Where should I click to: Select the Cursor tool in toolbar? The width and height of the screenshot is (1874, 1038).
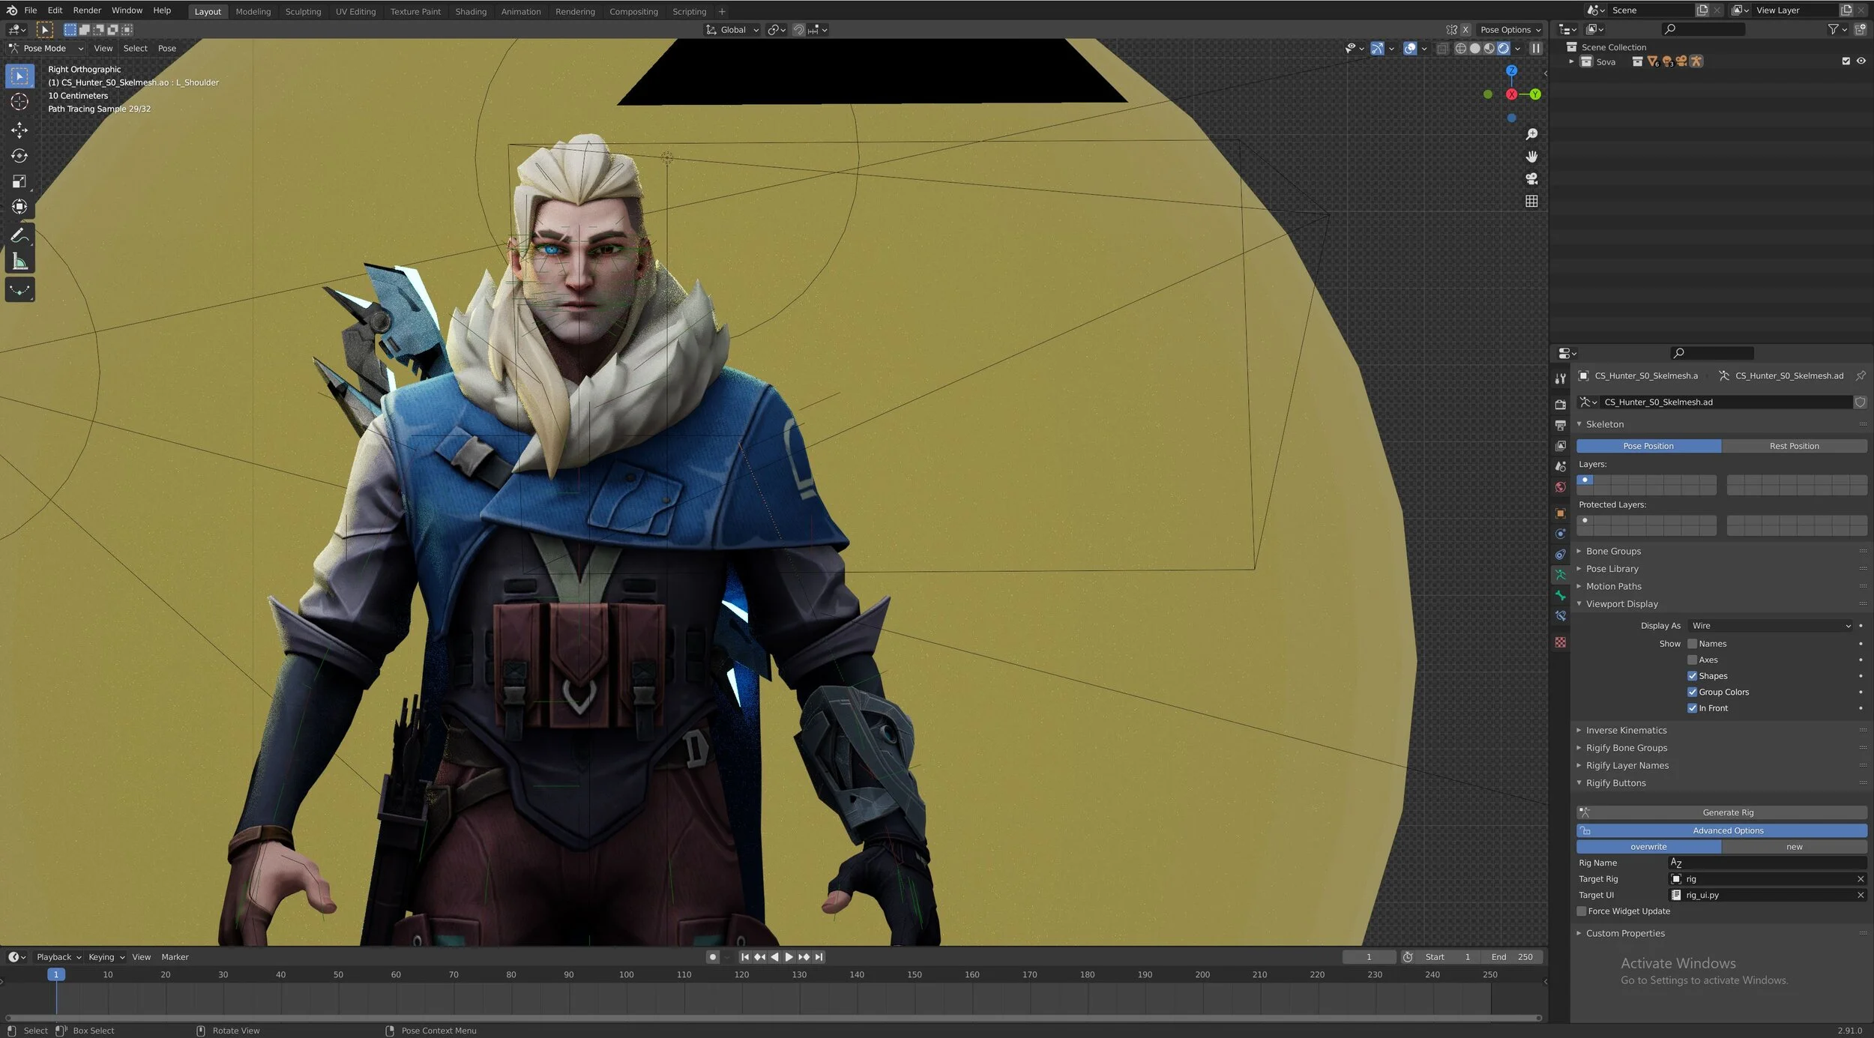(19, 102)
